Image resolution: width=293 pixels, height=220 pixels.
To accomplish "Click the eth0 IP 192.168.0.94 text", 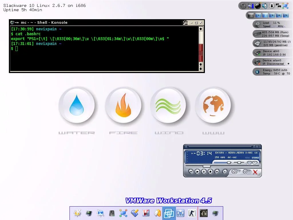I will click(x=274, y=55).
